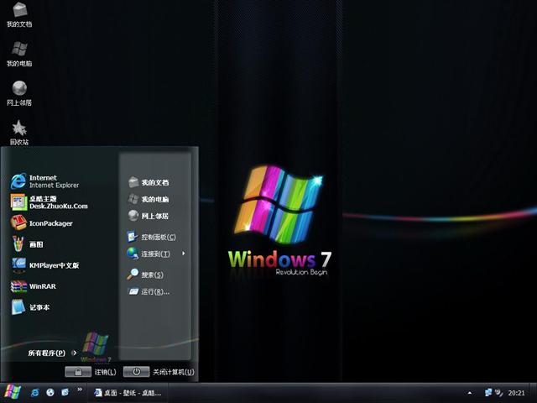Click the 注销(L) lock icon button
The height and width of the screenshot is (403, 537).
(78, 372)
